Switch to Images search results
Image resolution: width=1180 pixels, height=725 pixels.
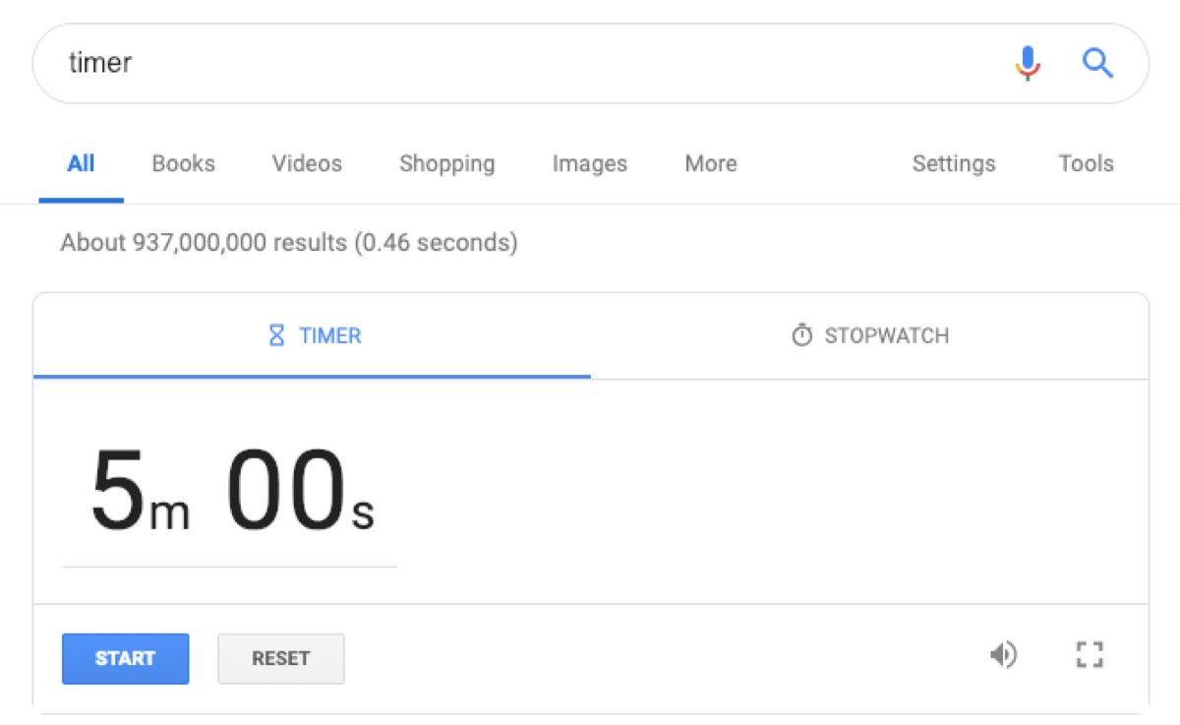[x=588, y=163]
